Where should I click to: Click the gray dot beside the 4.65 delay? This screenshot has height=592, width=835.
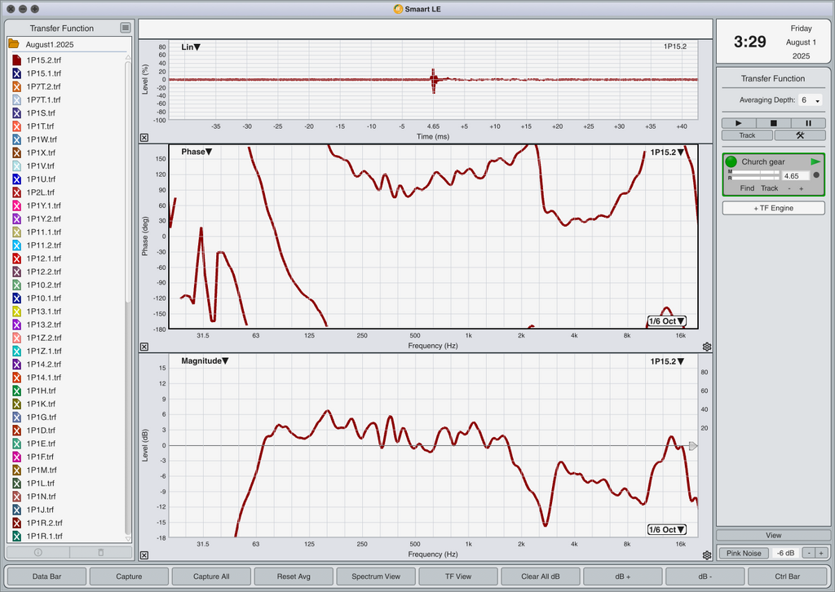(816, 175)
